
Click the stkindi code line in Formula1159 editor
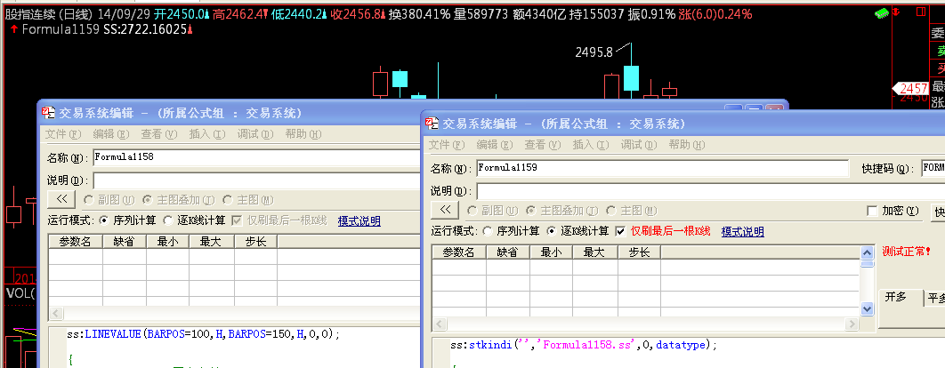coord(584,346)
